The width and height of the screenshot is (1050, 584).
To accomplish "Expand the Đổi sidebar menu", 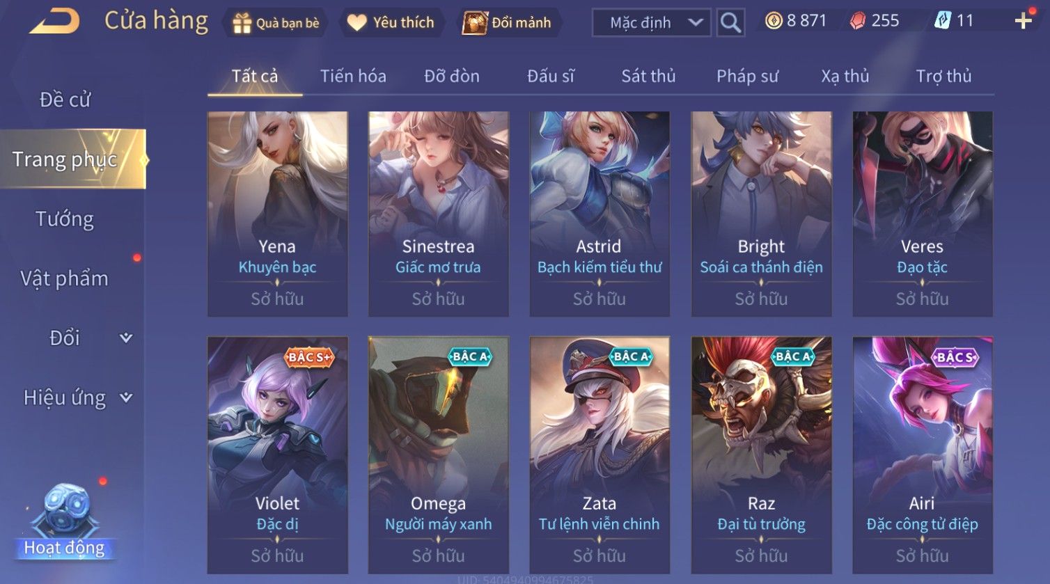I will 126,338.
